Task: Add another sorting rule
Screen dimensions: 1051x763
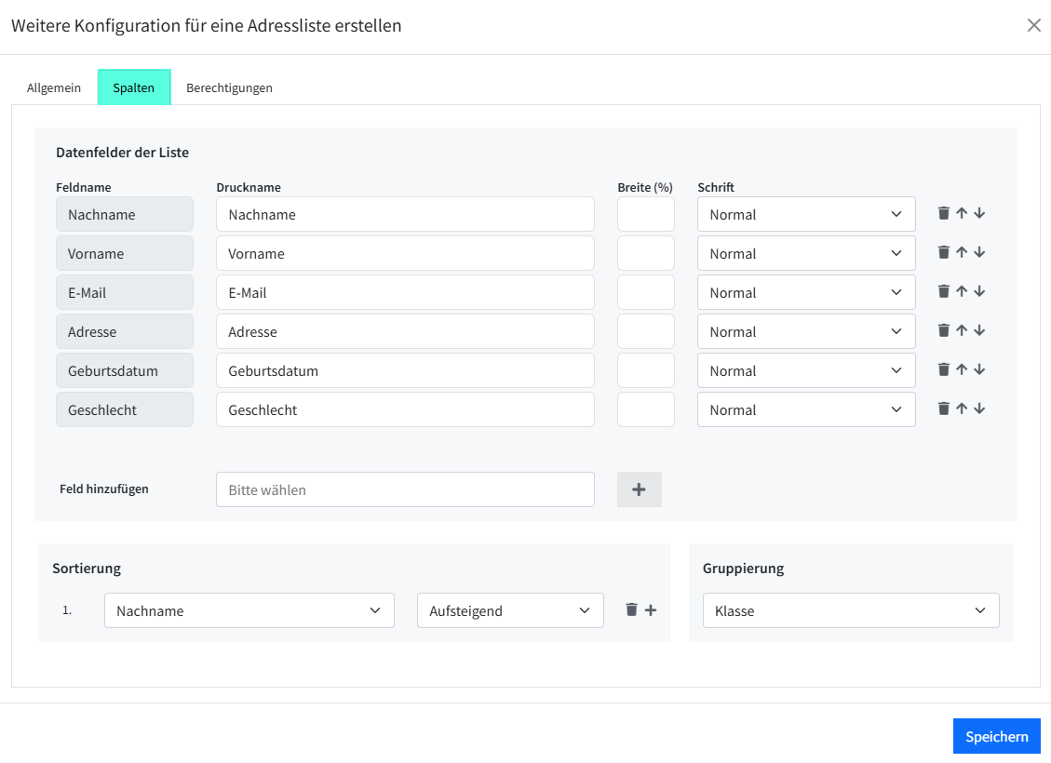Action: [651, 610]
